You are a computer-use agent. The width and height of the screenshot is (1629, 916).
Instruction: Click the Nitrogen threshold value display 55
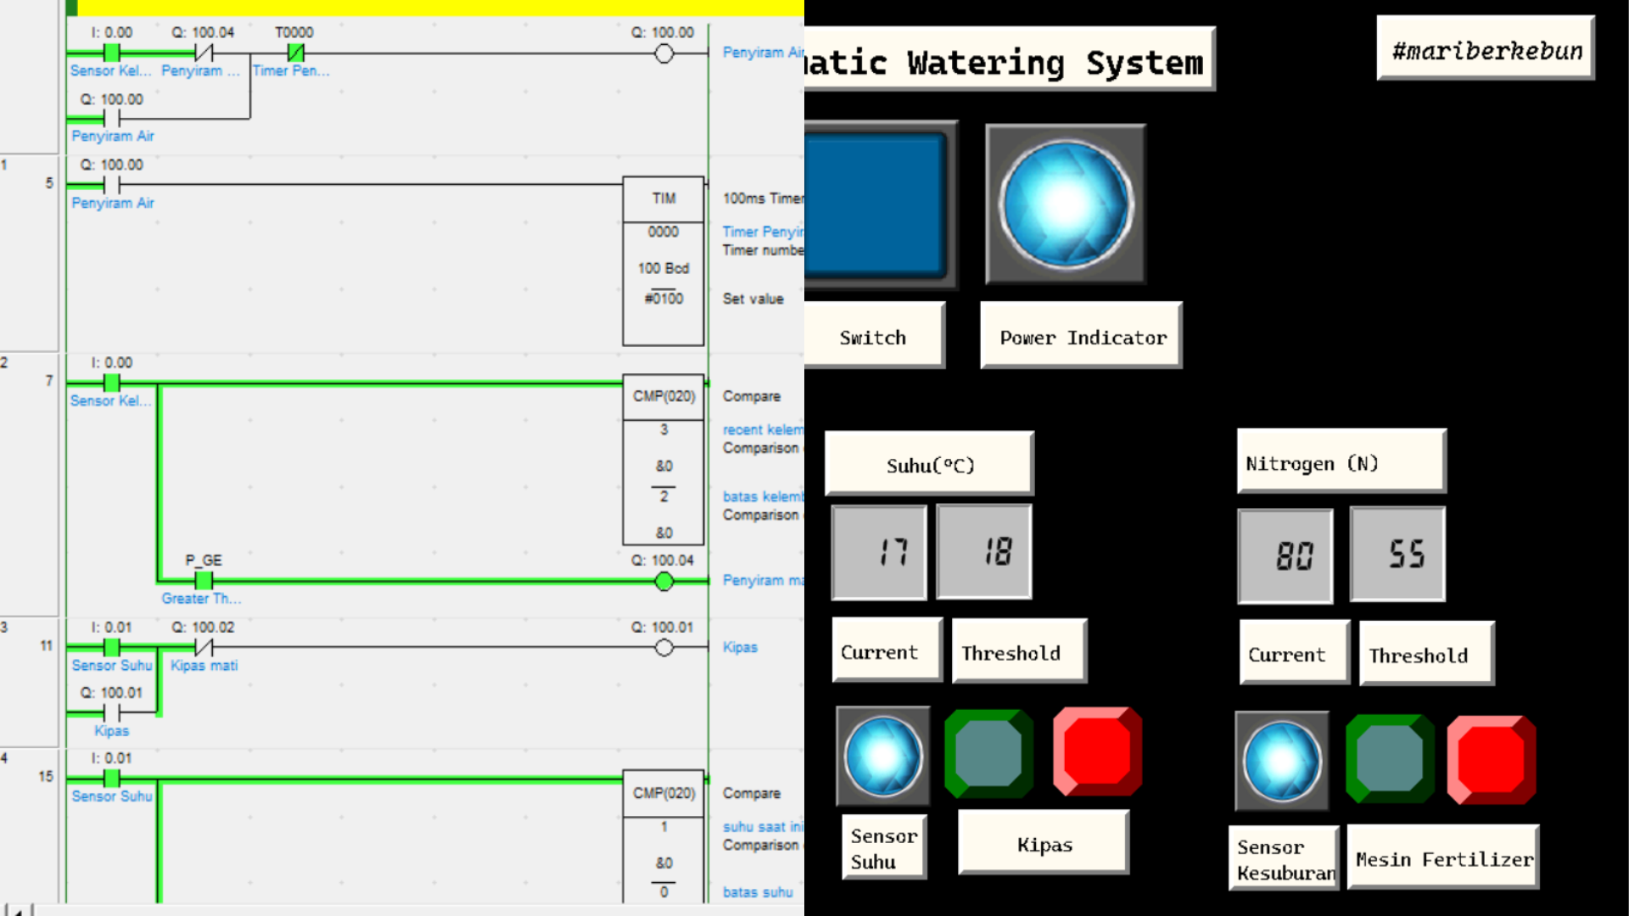pos(1397,555)
